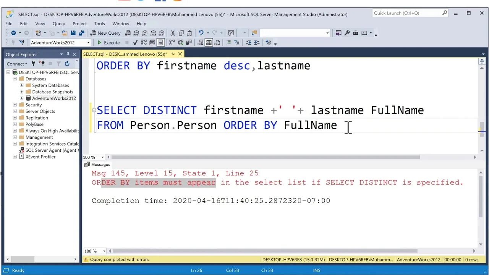The height and width of the screenshot is (275, 489).
Task: Click the Save All icon
Action: tap(81, 33)
